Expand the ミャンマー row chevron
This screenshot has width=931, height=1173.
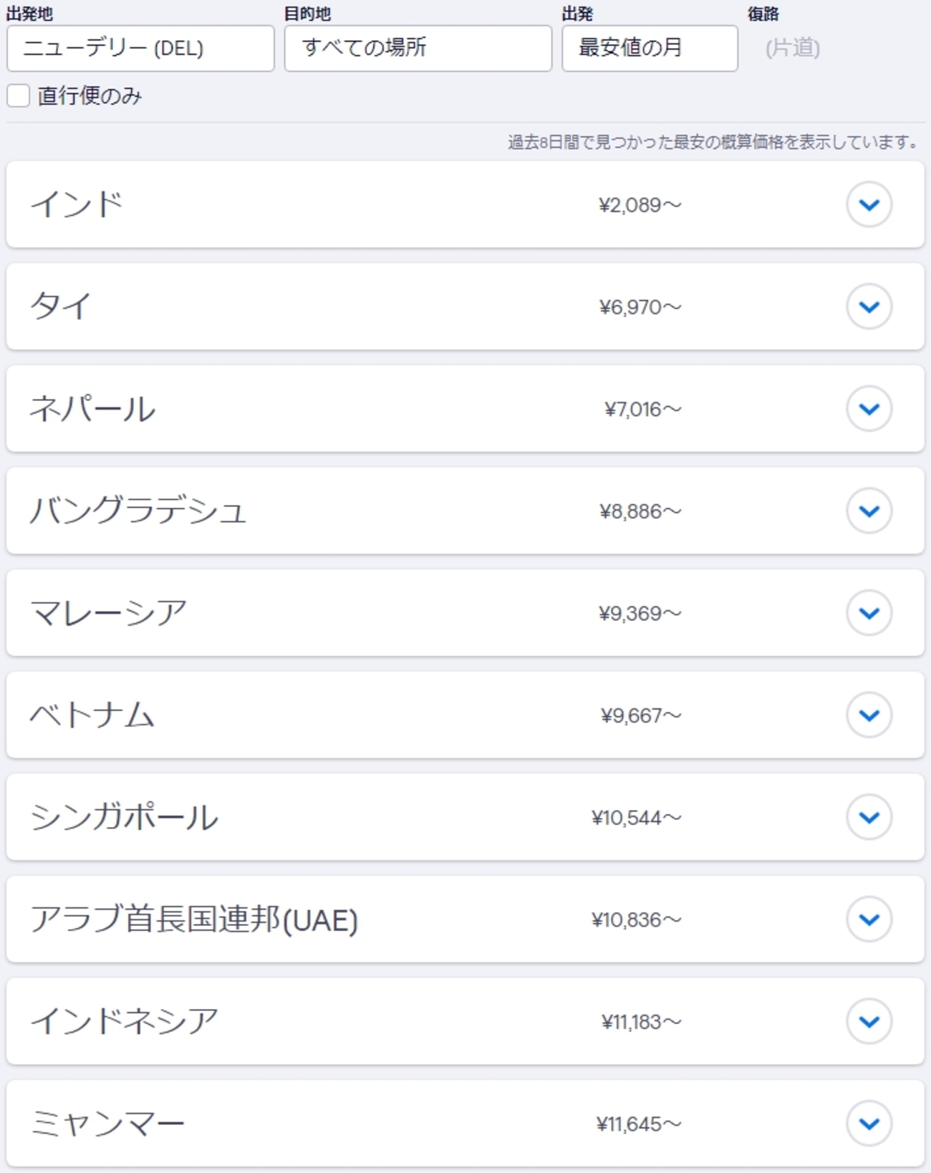tap(869, 1123)
